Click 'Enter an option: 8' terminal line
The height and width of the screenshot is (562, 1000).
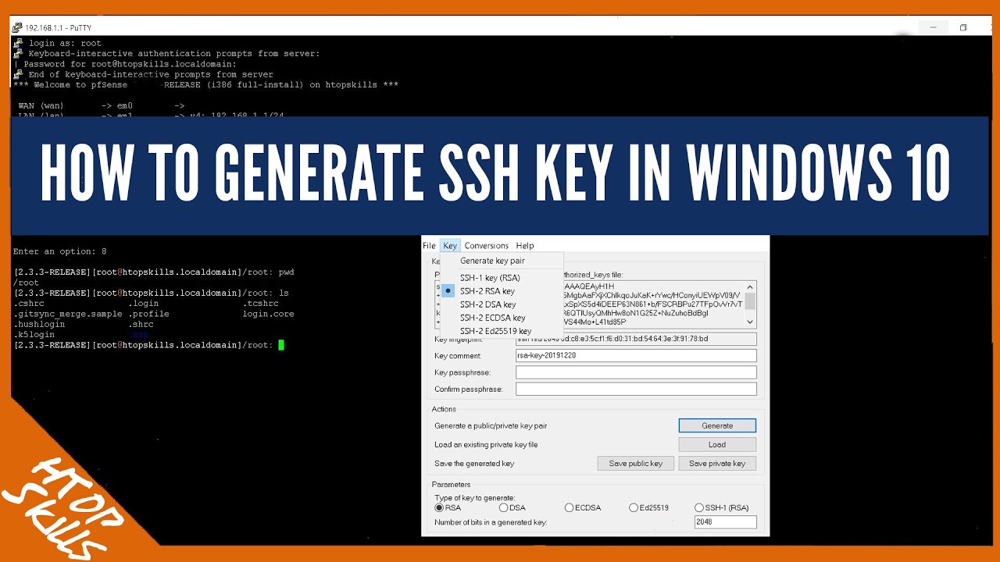point(59,251)
